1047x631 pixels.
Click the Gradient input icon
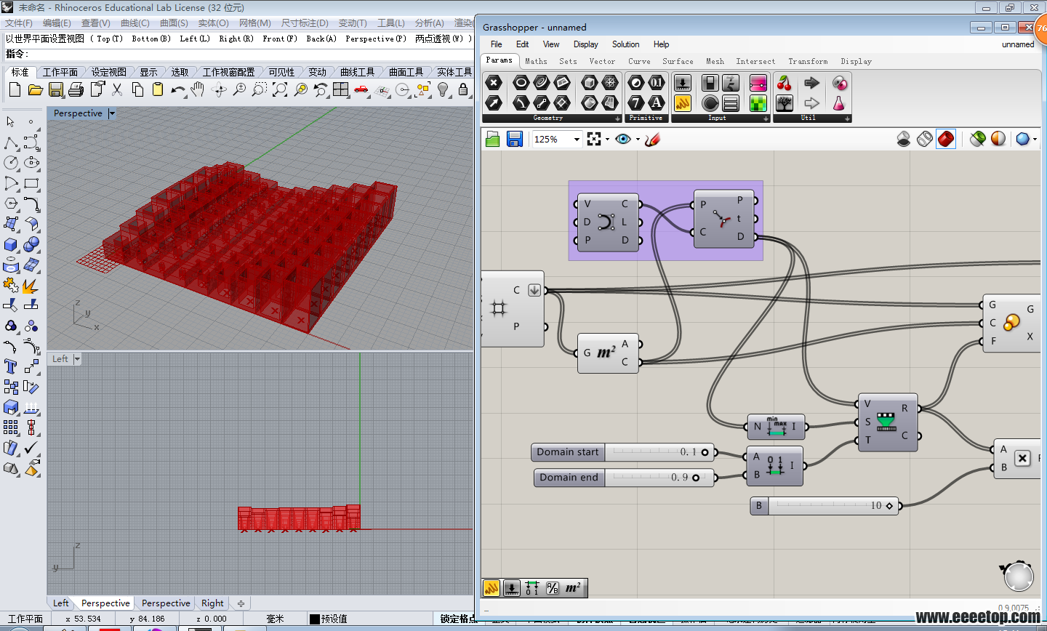(758, 82)
